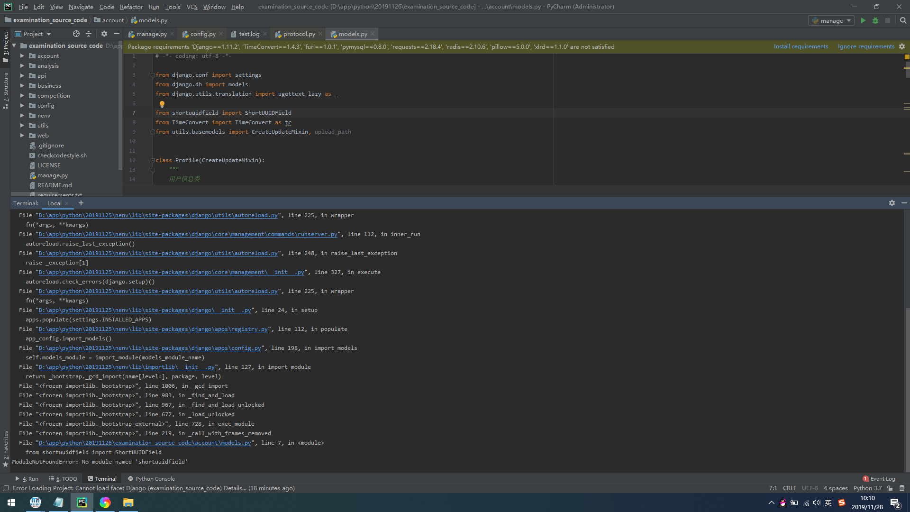
Task: Click the stop process icon
Action: click(x=888, y=20)
